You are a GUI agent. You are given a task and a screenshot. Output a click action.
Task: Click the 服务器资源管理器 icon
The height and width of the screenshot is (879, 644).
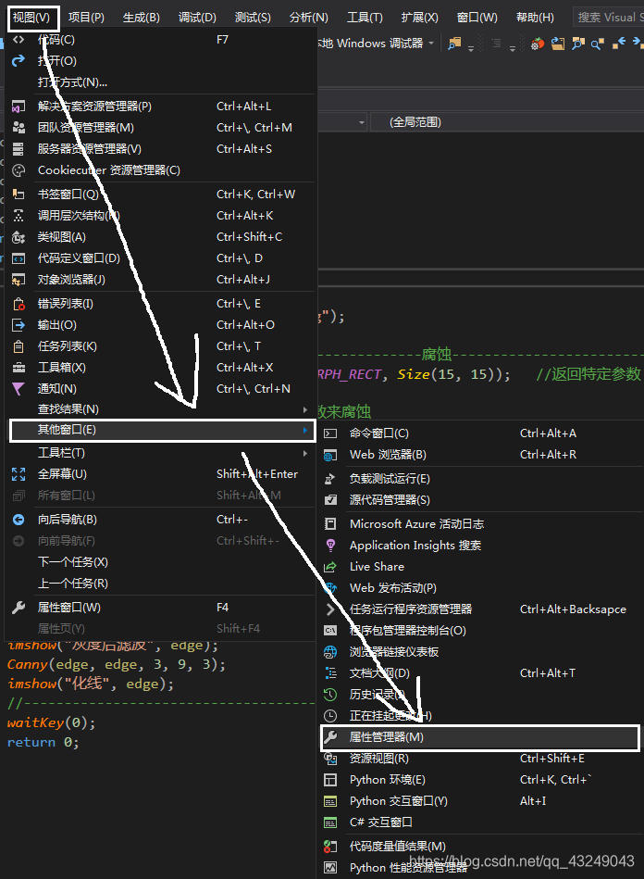[19, 148]
